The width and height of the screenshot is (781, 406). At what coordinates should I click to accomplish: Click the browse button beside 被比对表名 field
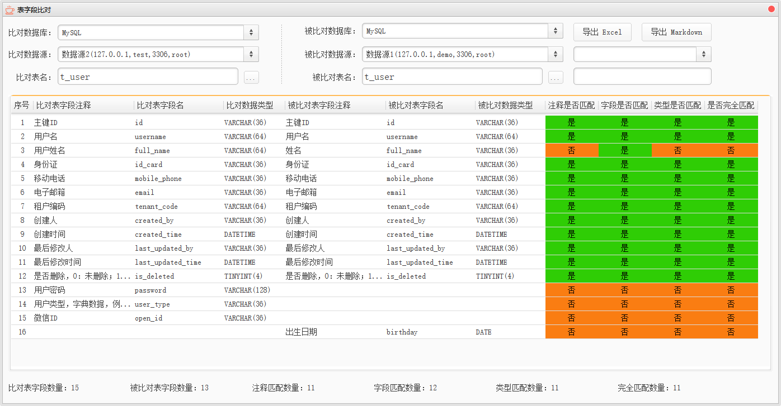click(555, 78)
